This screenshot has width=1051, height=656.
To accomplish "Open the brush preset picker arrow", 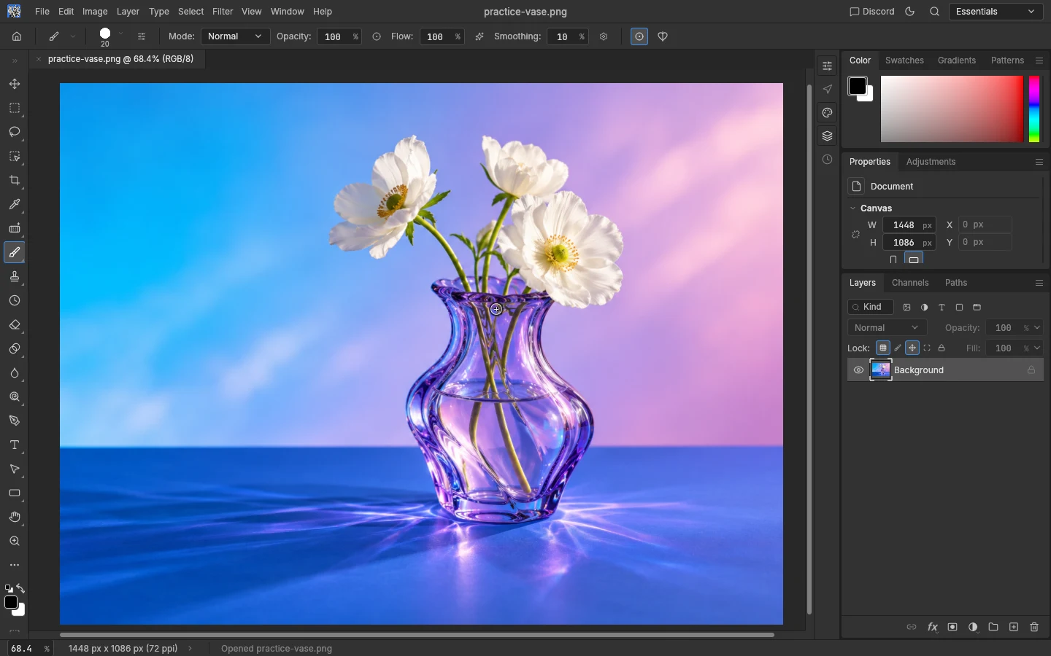I will 120,34.
